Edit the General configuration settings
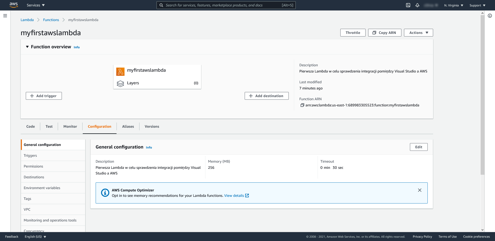The height and width of the screenshot is (241, 495). [x=419, y=147]
